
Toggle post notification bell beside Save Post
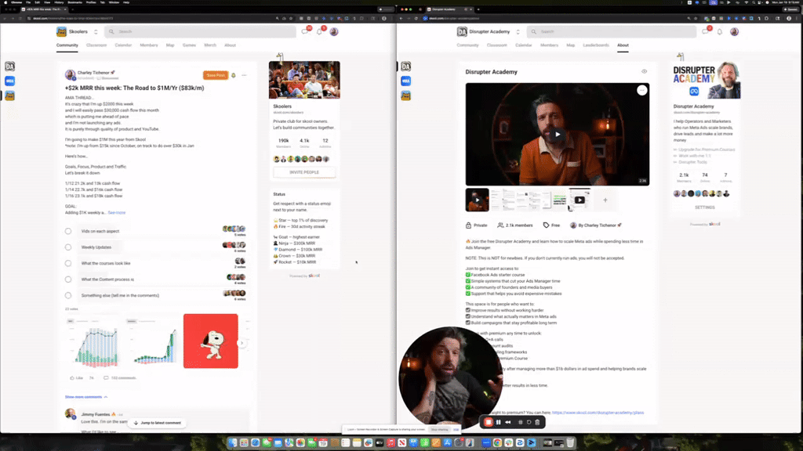point(234,75)
